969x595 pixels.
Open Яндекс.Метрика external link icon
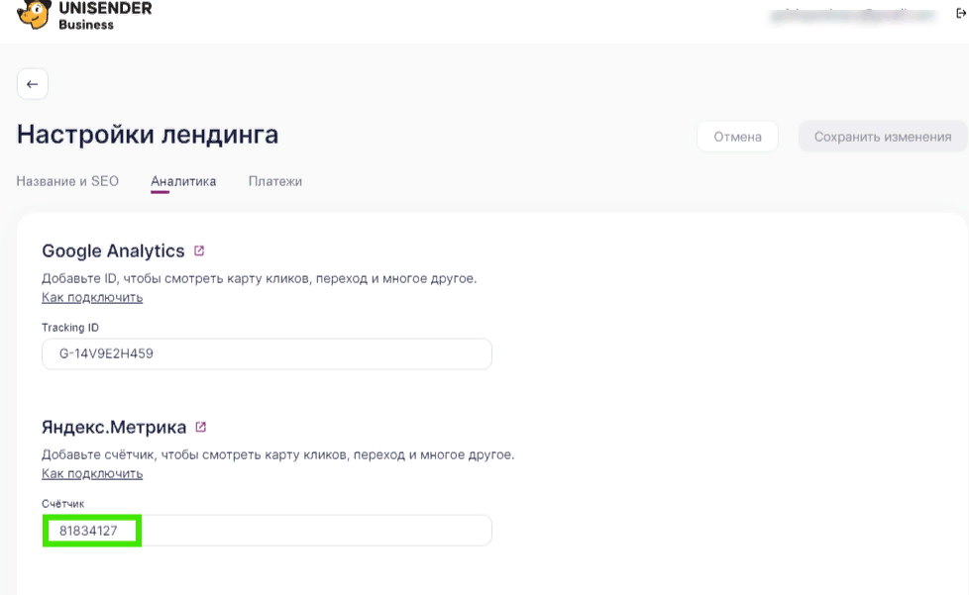click(x=201, y=427)
